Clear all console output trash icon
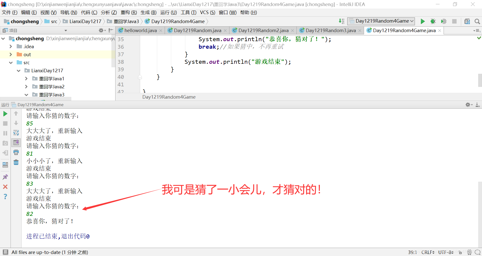The height and width of the screenshot is (256, 482). point(16,162)
